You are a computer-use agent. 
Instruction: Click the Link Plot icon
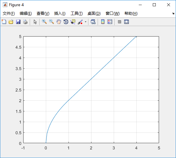pyautogui.click(x=93, y=22)
